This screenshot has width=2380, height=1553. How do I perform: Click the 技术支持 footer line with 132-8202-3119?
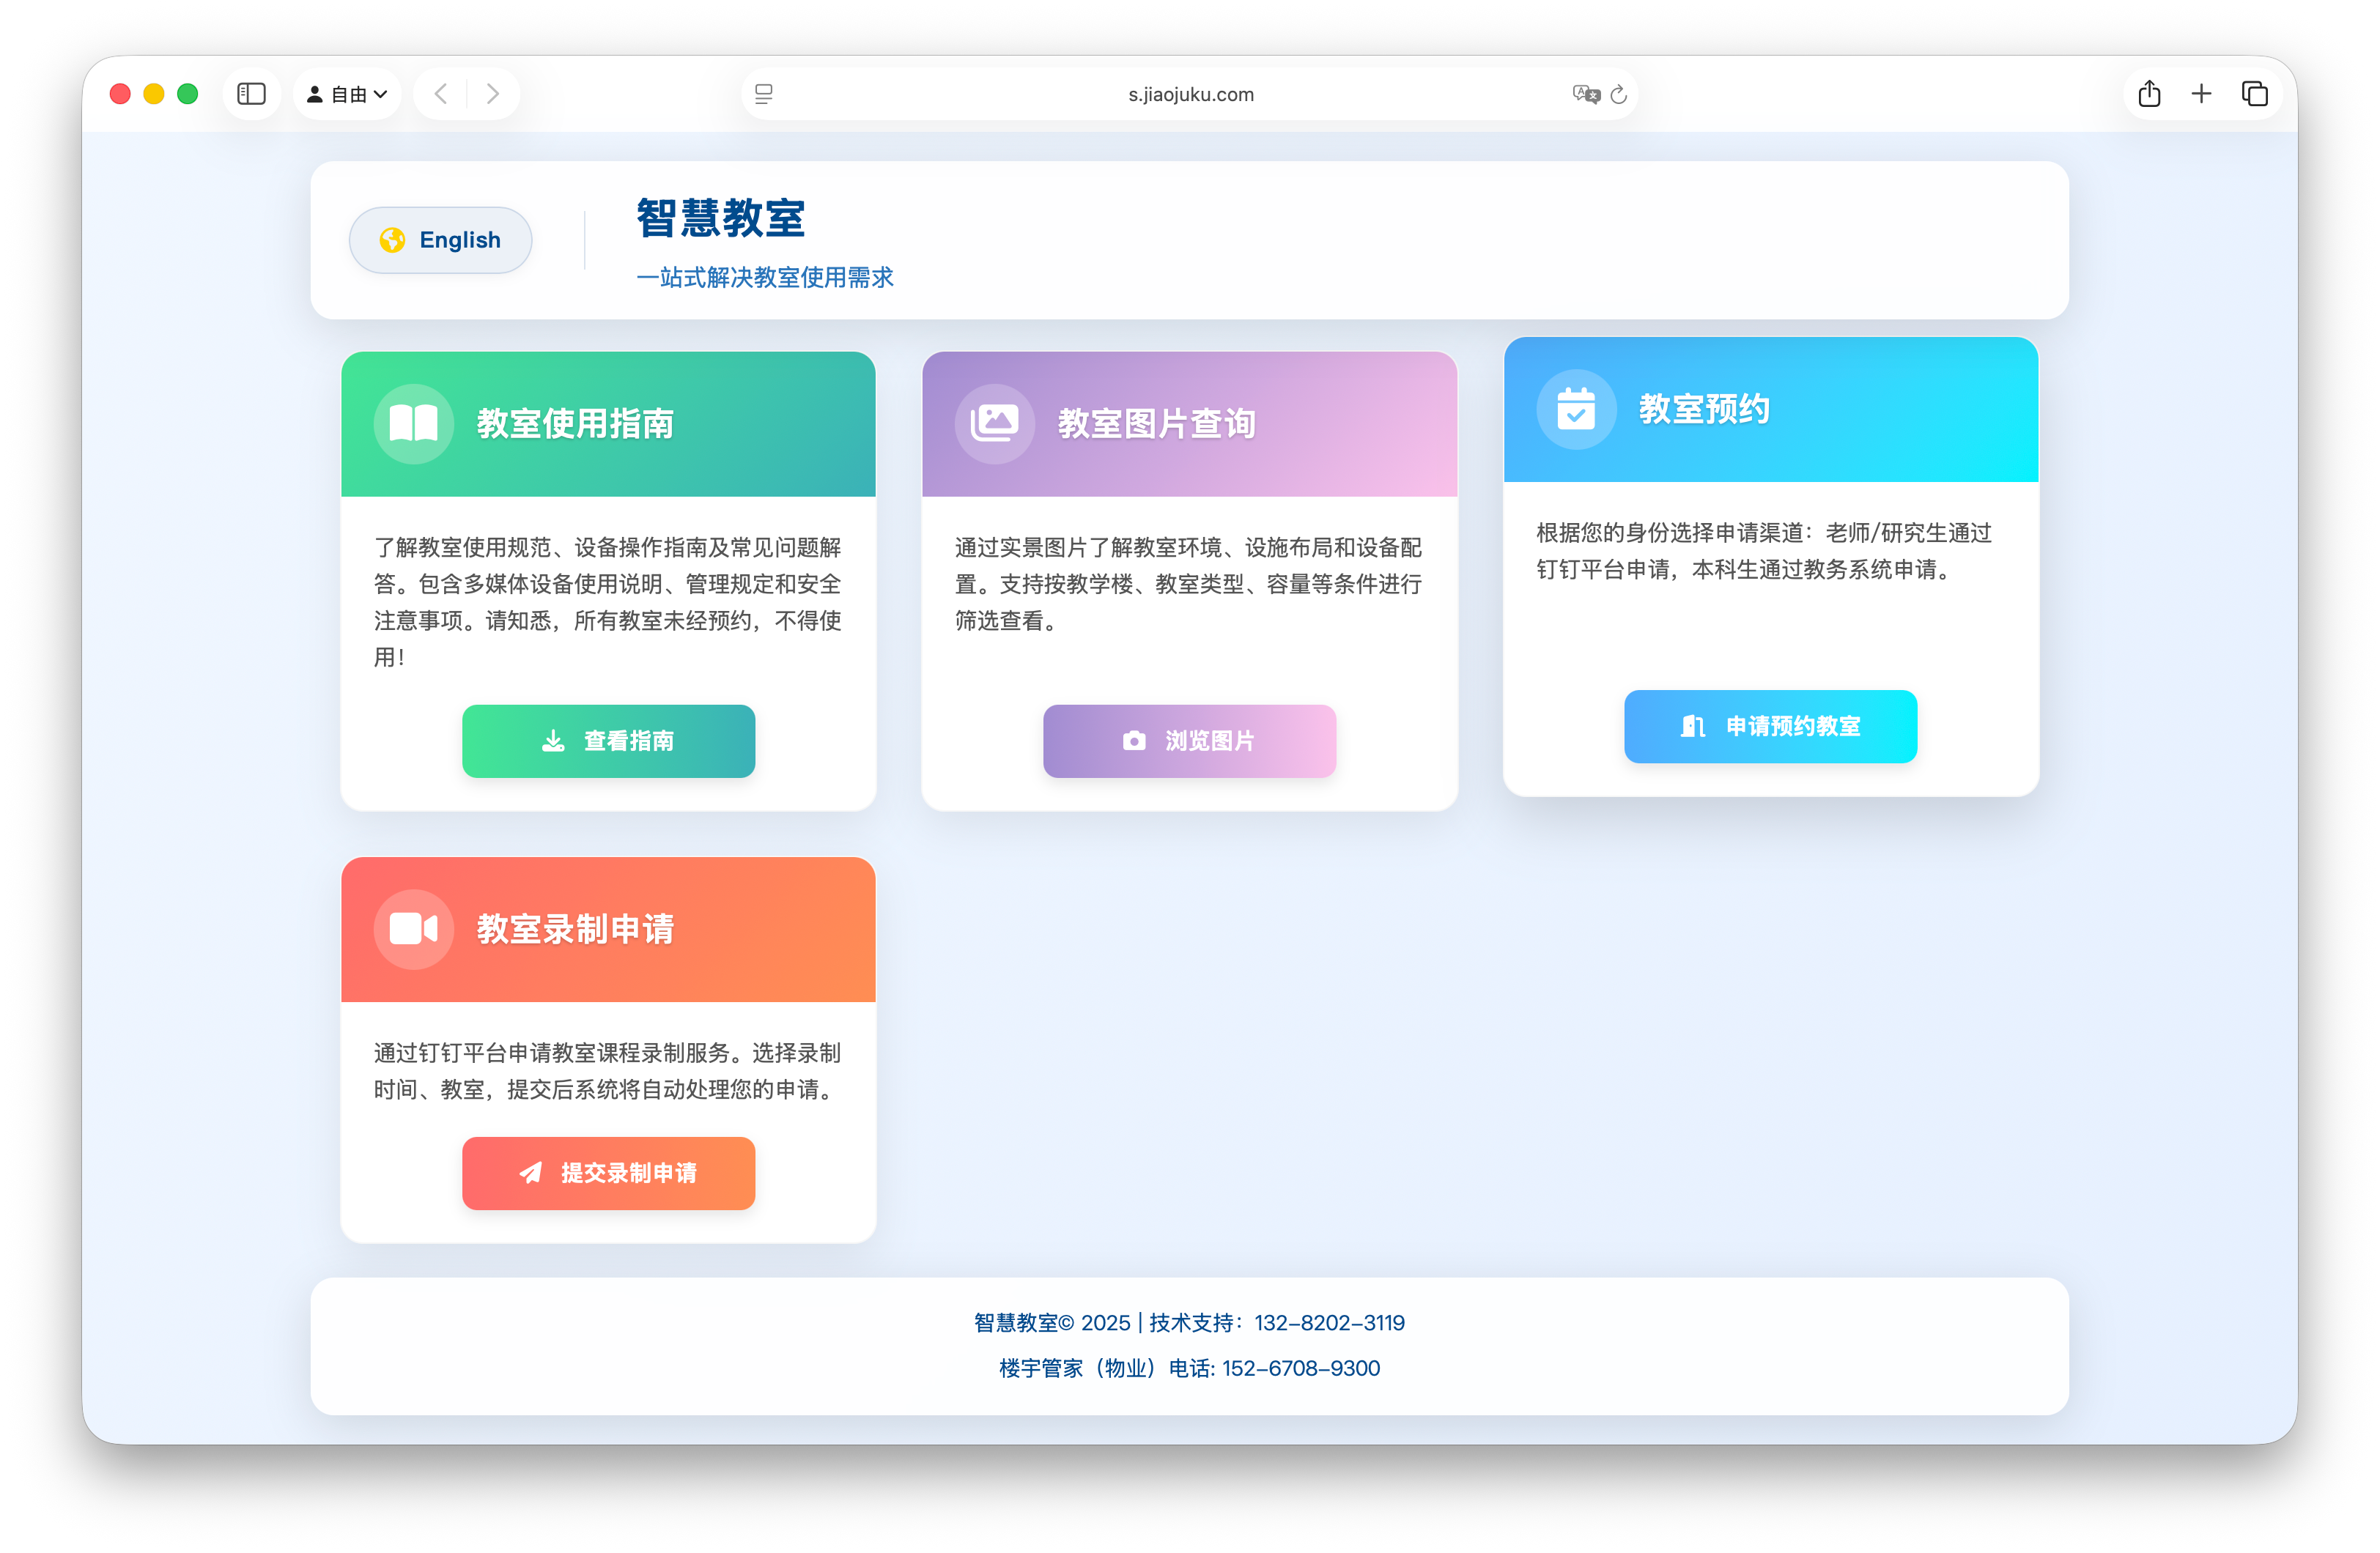1189,1323
